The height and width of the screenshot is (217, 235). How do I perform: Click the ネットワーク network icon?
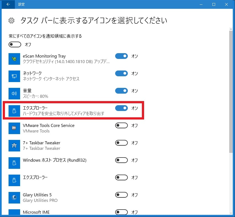(x=14, y=76)
